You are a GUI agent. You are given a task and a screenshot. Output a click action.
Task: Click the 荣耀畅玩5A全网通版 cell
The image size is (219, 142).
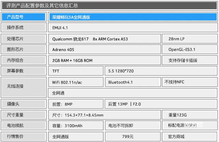click(133, 17)
